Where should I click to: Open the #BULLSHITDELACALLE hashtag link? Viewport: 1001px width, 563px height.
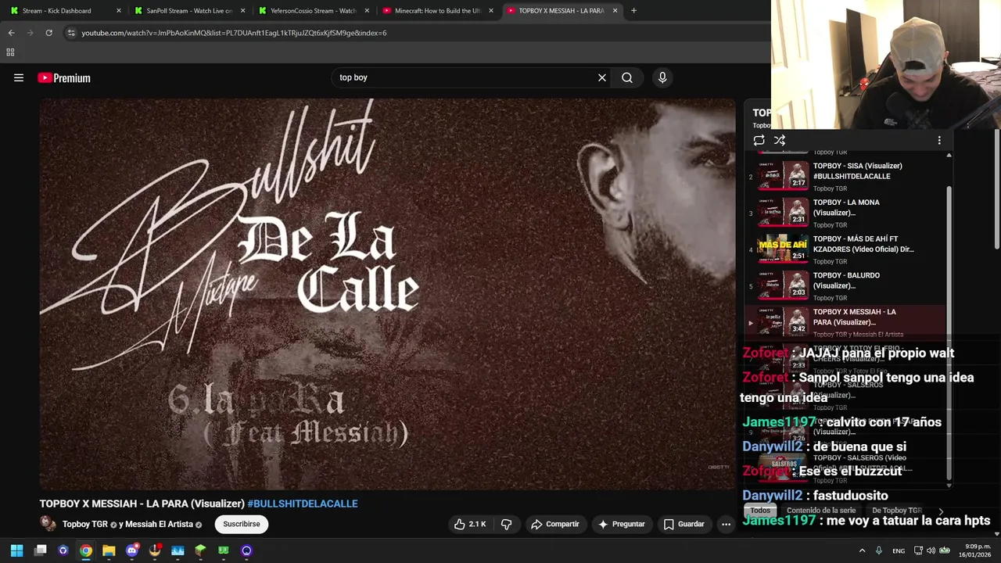(303, 504)
